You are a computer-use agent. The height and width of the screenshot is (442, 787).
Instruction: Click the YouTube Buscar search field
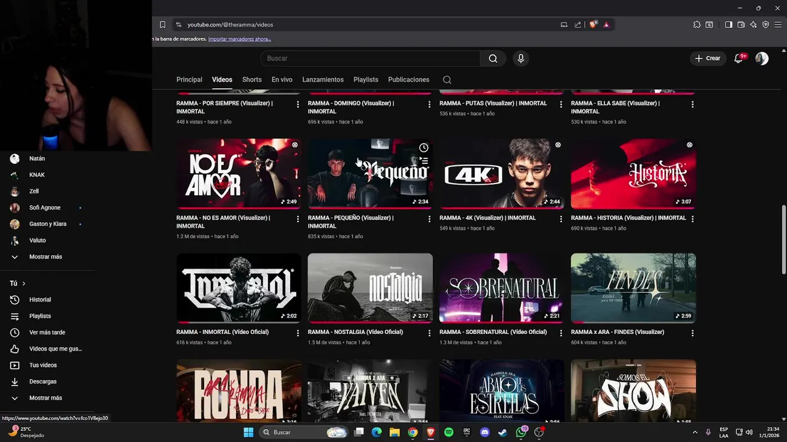pos(371,58)
